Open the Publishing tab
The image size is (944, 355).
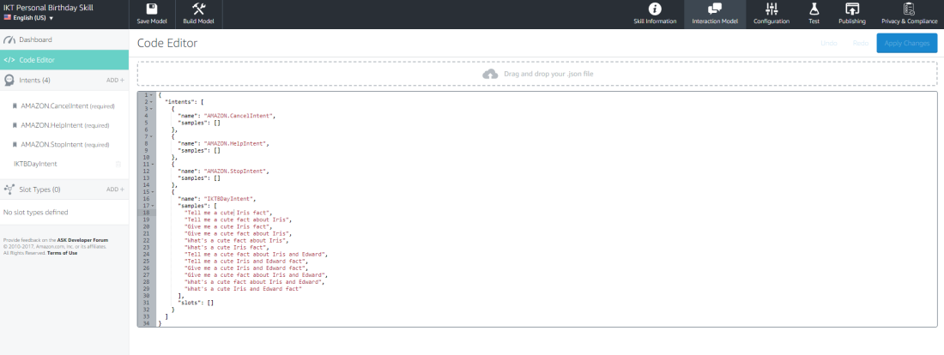[x=852, y=15]
